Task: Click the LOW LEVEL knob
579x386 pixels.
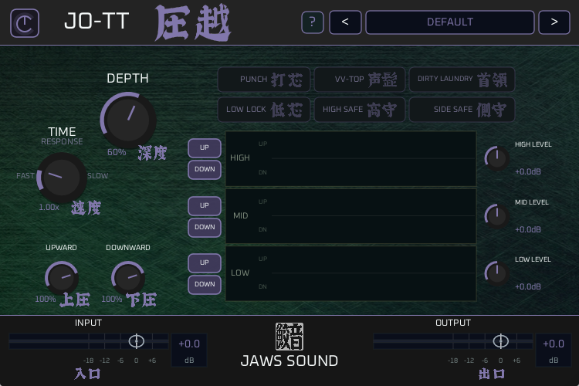Action: pyautogui.click(x=497, y=274)
